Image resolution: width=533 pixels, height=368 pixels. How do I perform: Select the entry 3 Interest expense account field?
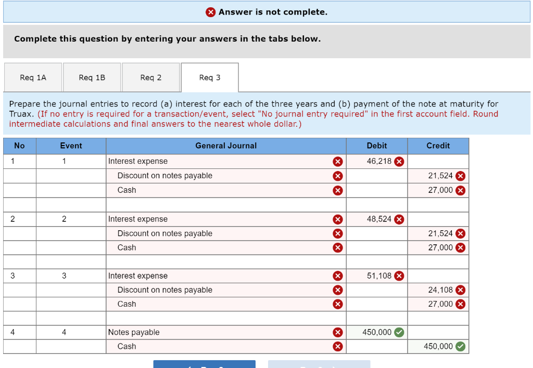[226, 276]
